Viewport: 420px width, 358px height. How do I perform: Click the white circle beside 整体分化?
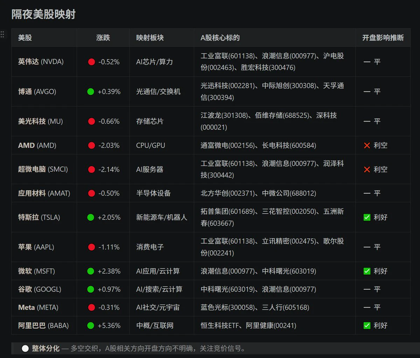[25, 349]
